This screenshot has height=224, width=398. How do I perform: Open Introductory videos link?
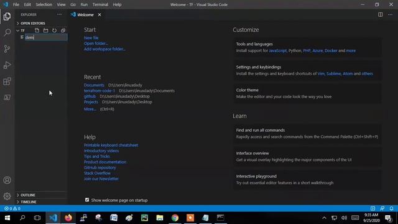(101, 151)
